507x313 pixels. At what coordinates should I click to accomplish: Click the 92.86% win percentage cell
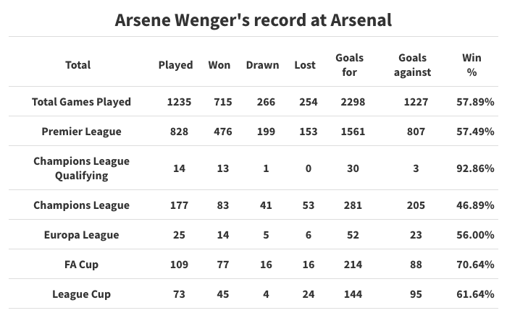[x=477, y=168]
